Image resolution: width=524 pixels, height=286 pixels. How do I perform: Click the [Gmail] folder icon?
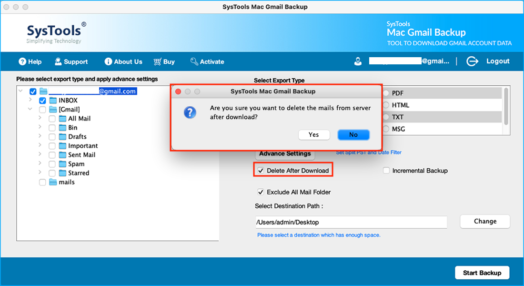click(53, 109)
